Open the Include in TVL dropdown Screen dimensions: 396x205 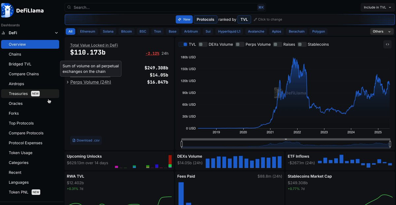378,7
